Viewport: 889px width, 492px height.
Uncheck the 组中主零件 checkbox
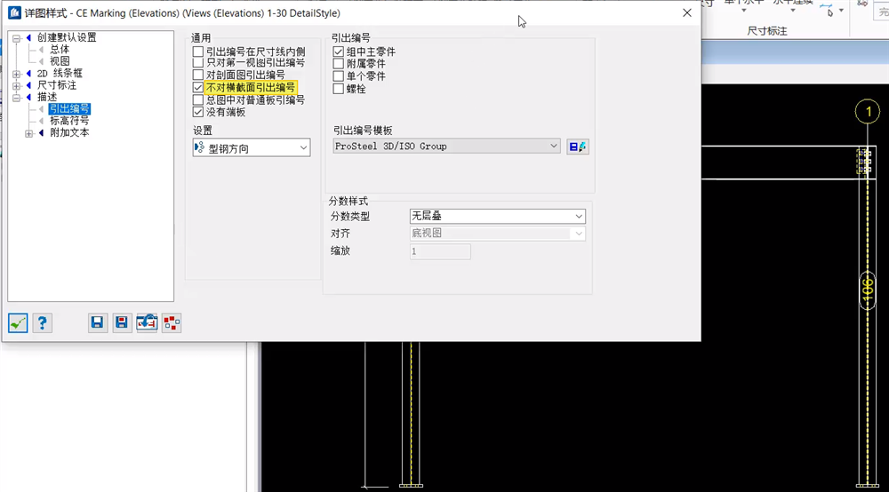(339, 52)
